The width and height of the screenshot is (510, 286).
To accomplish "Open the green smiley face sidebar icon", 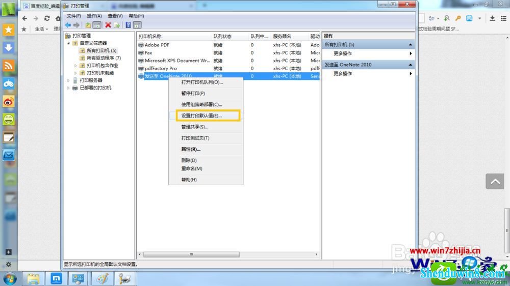I will (x=9, y=119).
